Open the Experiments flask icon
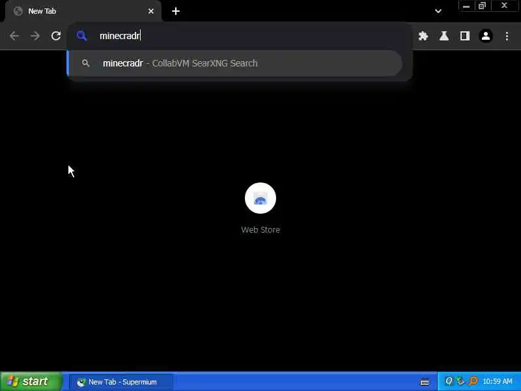Image resolution: width=521 pixels, height=391 pixels. (444, 36)
